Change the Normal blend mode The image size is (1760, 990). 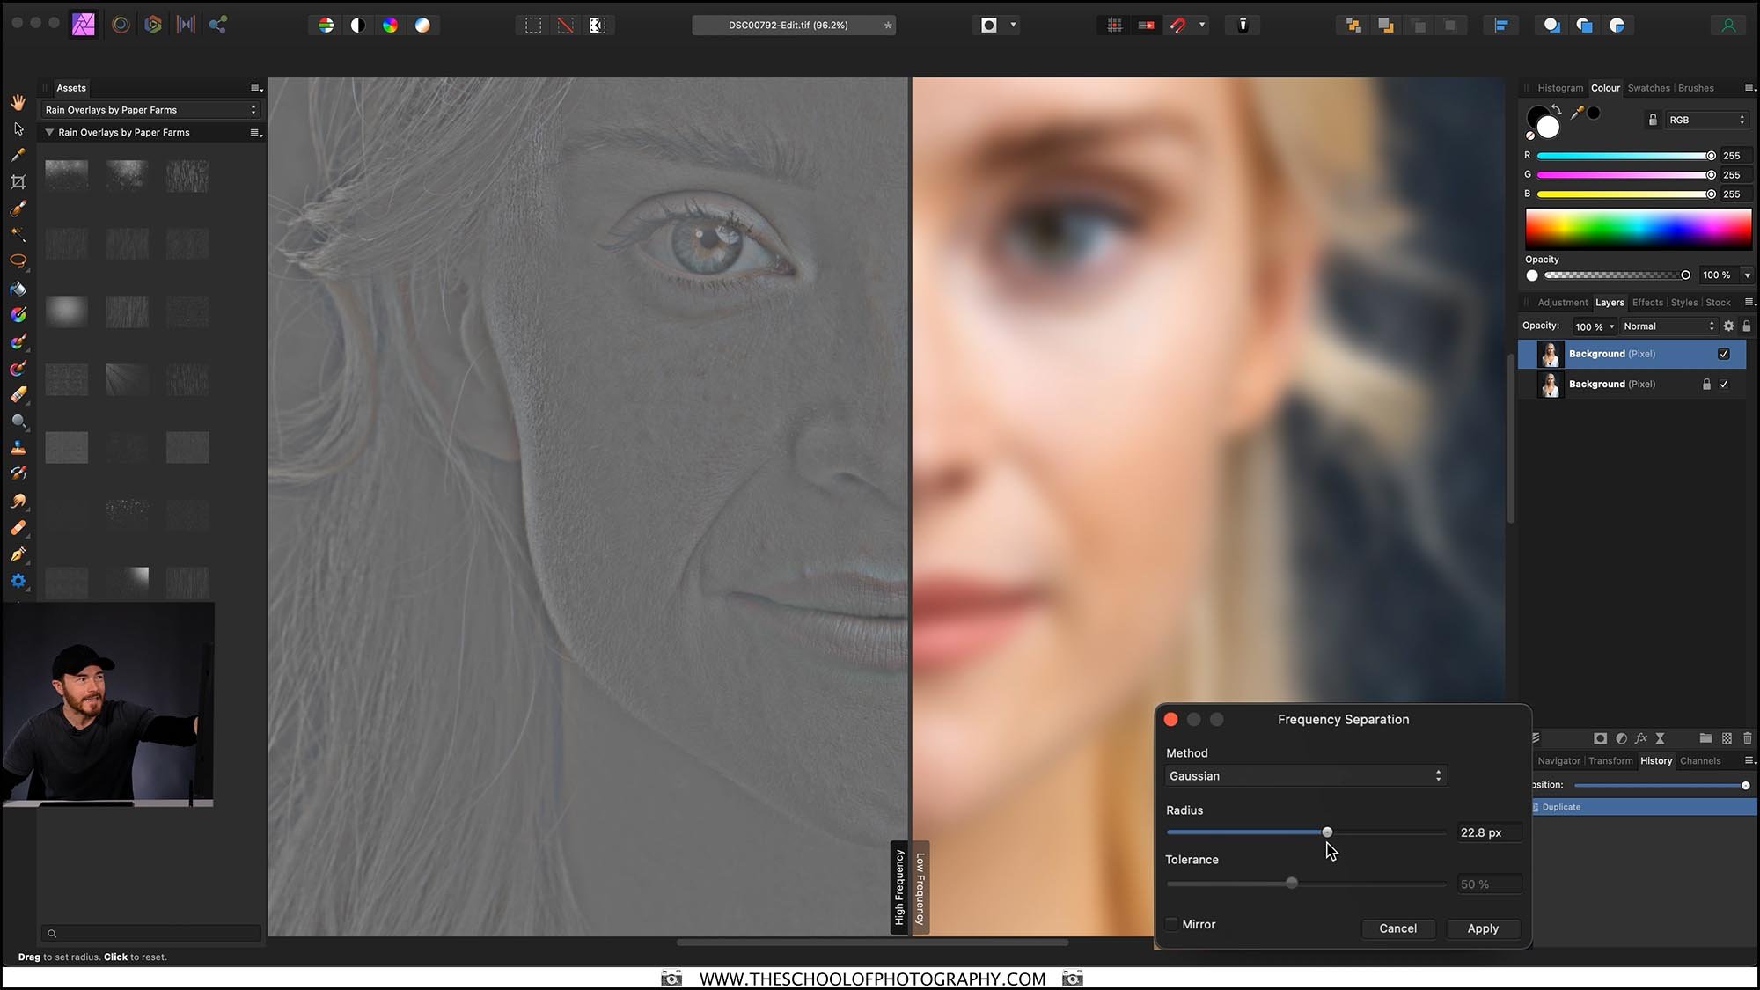(x=1668, y=326)
